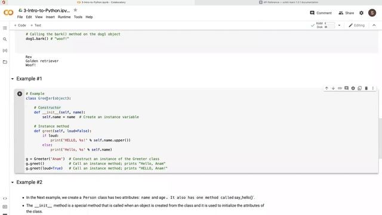Open the files folder sidebar icon
This screenshot has height=215, width=382.
point(5,62)
